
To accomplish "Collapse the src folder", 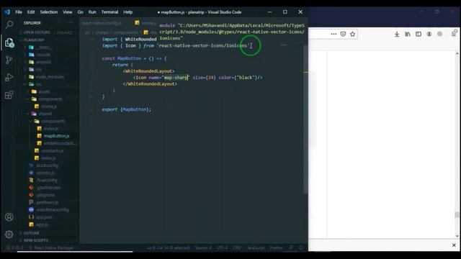I will 38,84.
